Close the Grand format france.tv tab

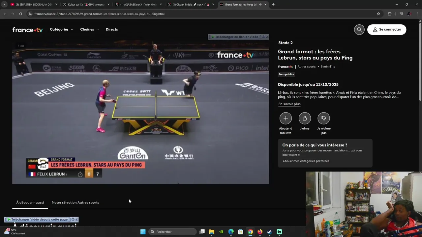click(265, 5)
